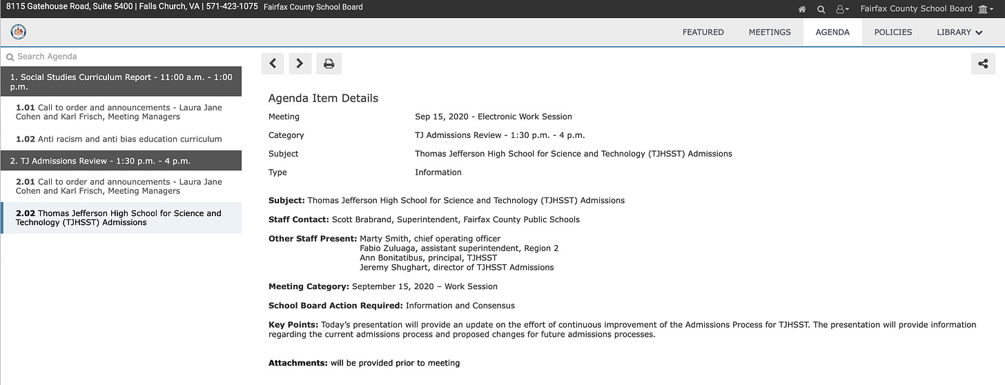Viewport: 1005px width, 385px height.
Task: Open the user account dropdown
Action: (x=843, y=10)
